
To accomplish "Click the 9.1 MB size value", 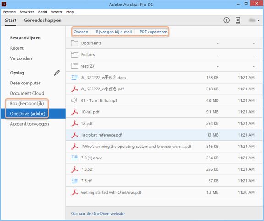I will 212,112.
